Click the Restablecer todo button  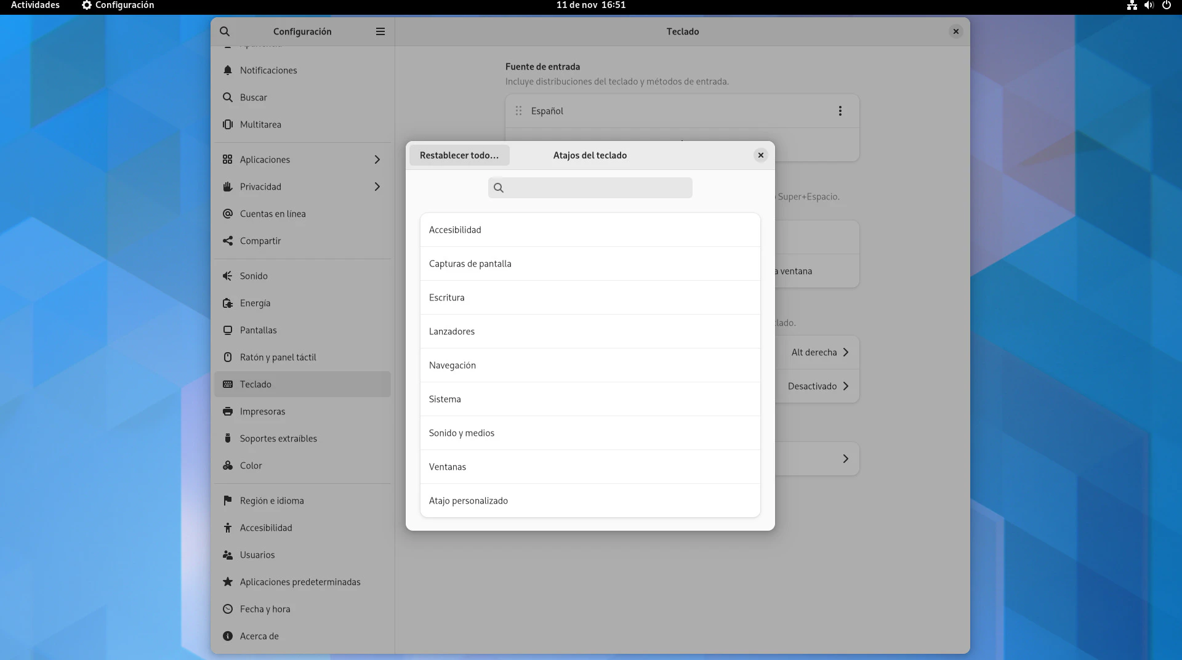459,155
